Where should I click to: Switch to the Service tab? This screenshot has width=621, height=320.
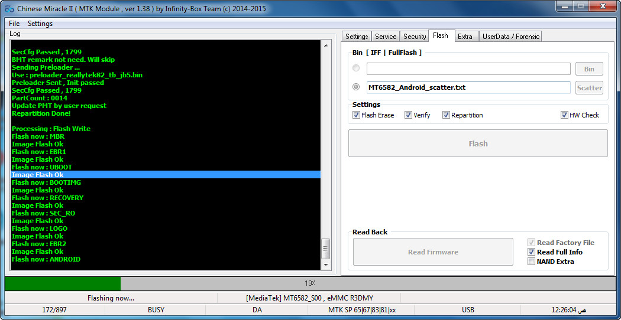pos(386,37)
